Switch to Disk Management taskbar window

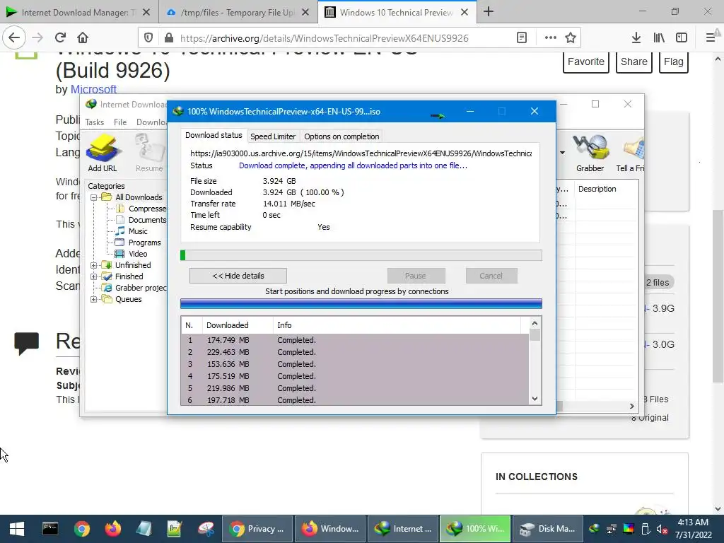tap(547, 529)
